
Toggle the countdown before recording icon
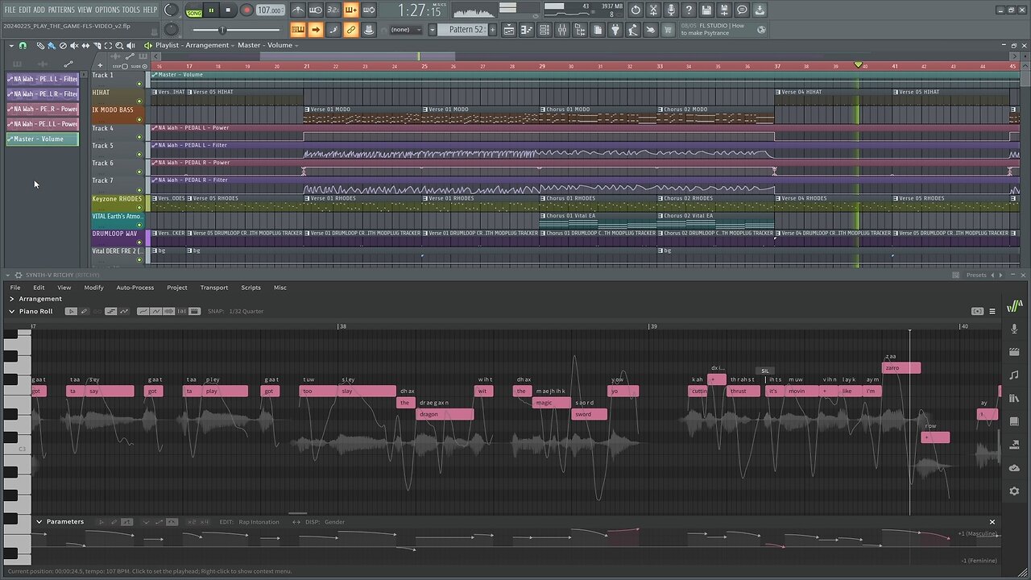click(333, 10)
